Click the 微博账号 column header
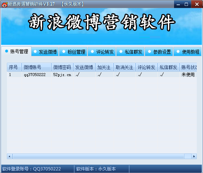Image resolution: width=203 pixels, height=173 pixels. [x=37, y=67]
